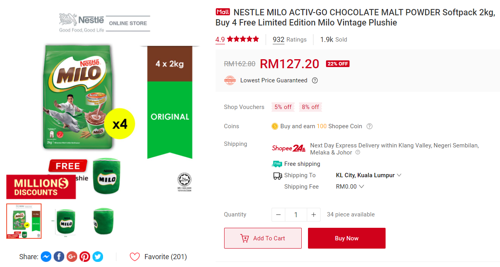Viewport: 500px width, 267px height.
Task: Share product on Facebook
Action: pos(59,257)
